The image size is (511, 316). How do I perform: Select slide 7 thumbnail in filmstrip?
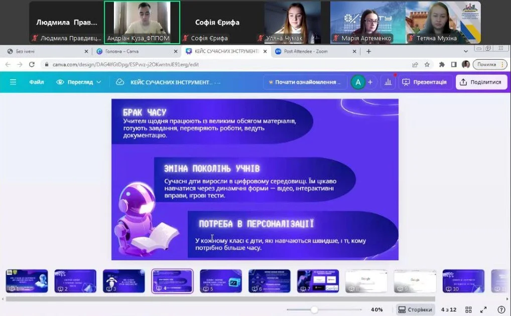318,281
